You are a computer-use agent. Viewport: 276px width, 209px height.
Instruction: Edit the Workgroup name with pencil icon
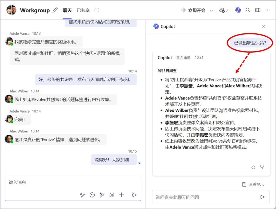pyautogui.click(x=55, y=10)
